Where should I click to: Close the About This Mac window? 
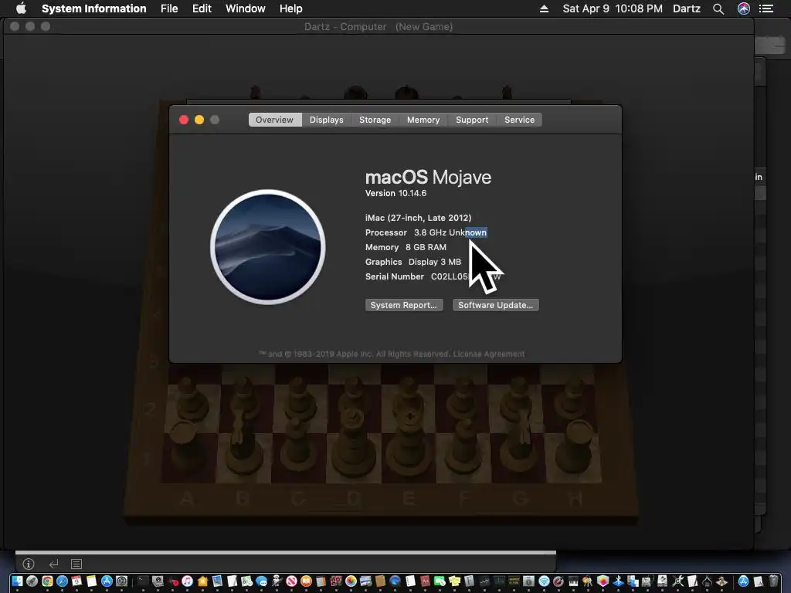(x=184, y=120)
